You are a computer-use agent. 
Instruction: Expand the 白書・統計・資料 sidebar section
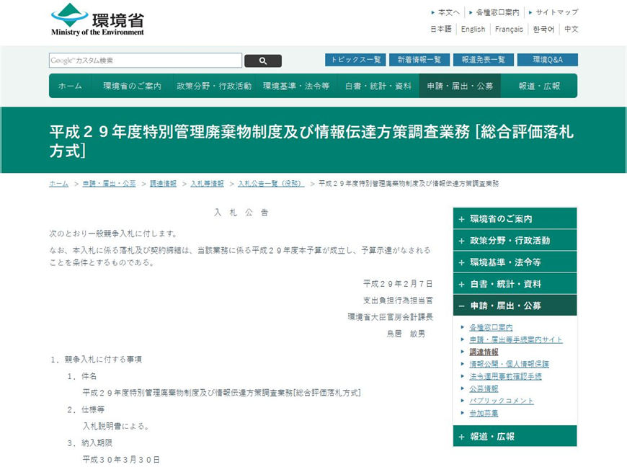point(515,284)
